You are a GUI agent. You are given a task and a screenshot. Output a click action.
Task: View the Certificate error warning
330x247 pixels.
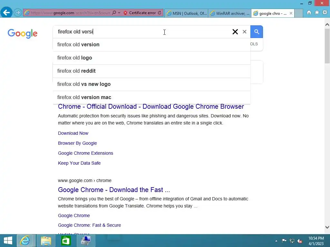tap(140, 13)
